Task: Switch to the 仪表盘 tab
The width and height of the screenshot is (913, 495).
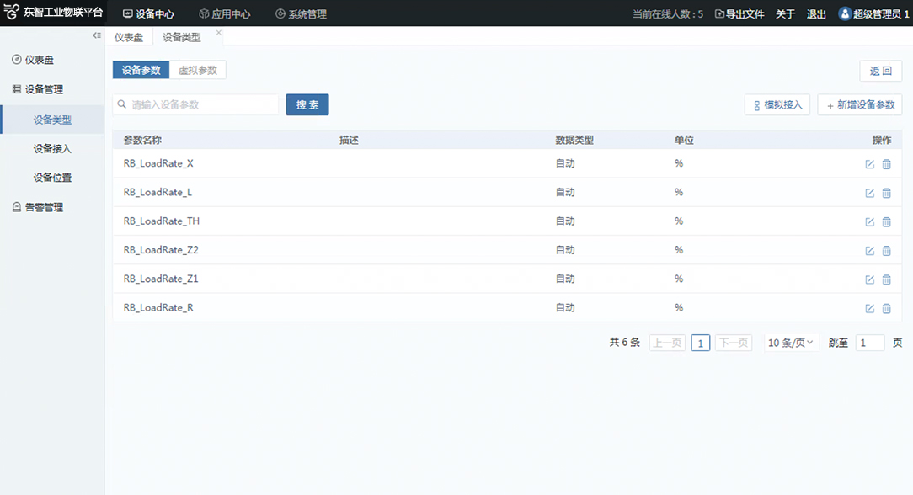Action: click(129, 37)
